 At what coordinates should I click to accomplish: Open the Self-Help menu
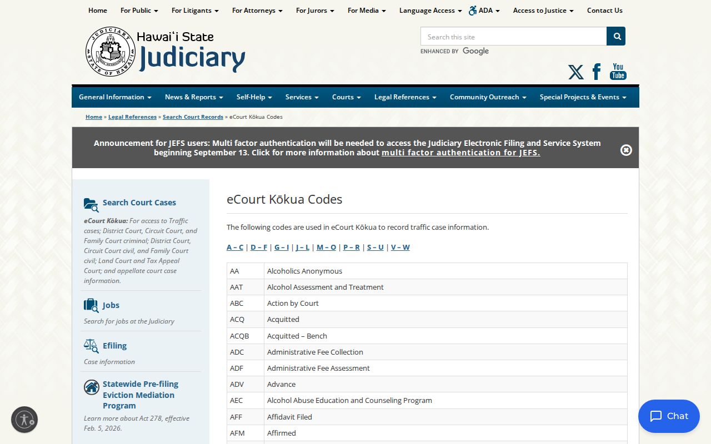[254, 97]
